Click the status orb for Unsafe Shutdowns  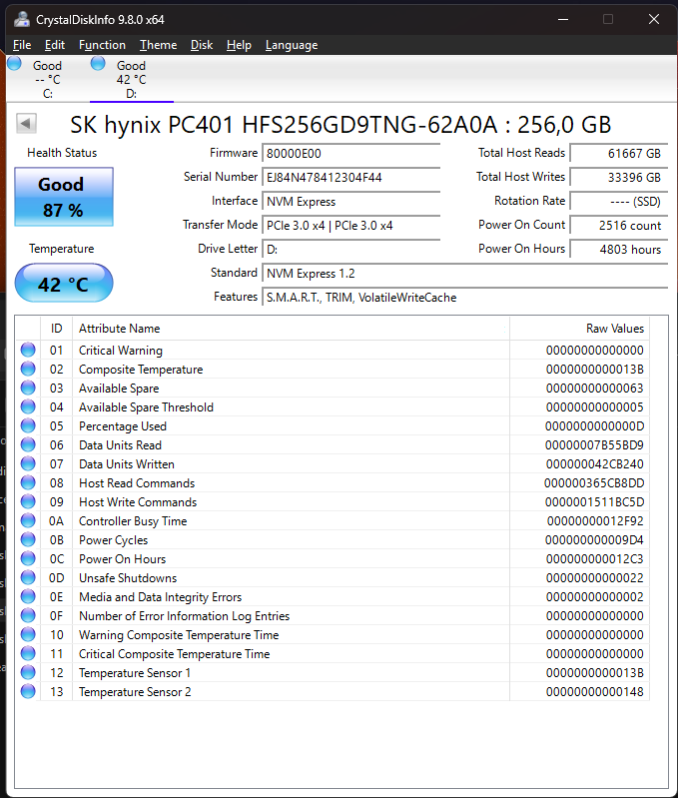pyautogui.click(x=28, y=577)
